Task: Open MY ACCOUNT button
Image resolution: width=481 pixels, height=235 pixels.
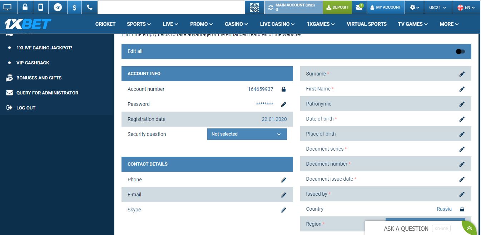Action: coord(386,7)
